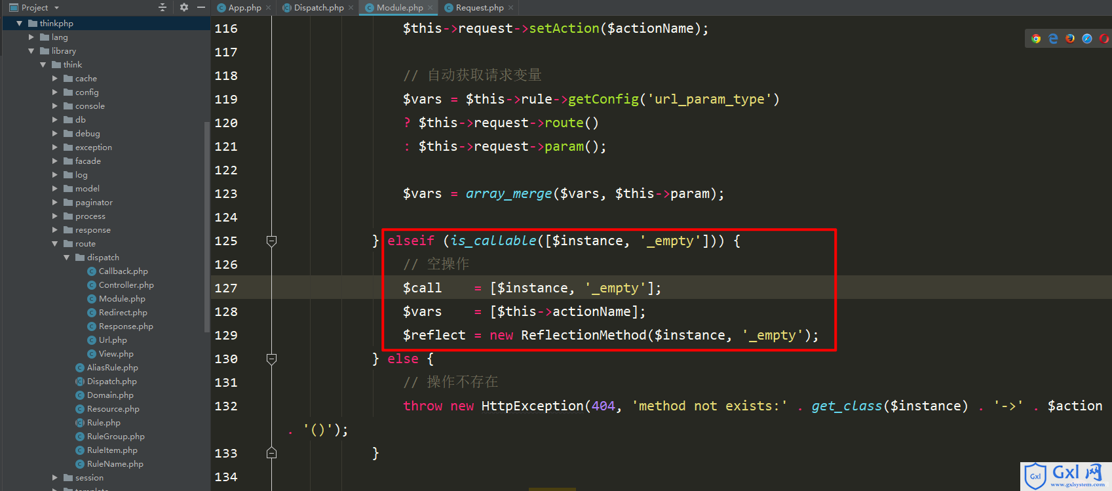Open Project panel settings gear
Viewport: 1112px width, 491px height.
(184, 7)
